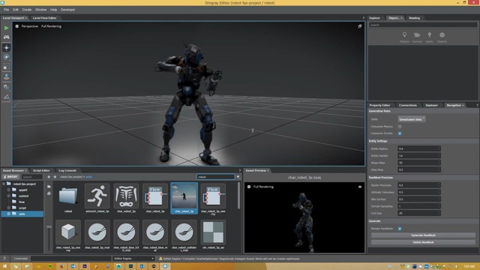Expand the script folder in the tree

pos(8,208)
